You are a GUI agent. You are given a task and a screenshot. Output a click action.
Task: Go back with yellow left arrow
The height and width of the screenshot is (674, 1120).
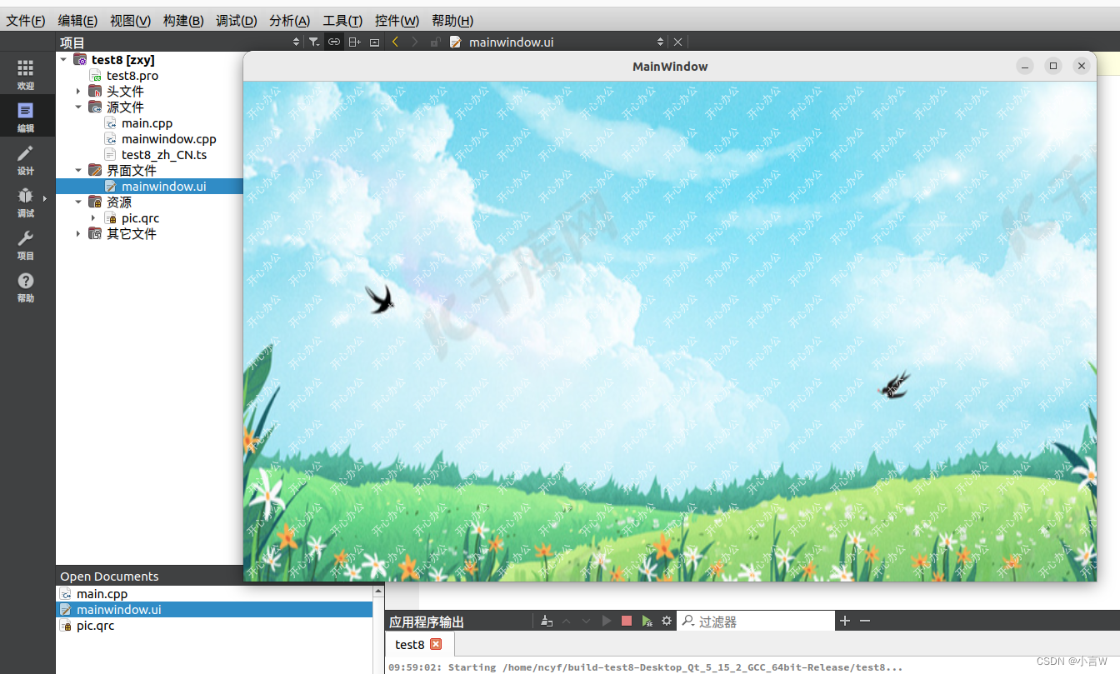coord(395,42)
